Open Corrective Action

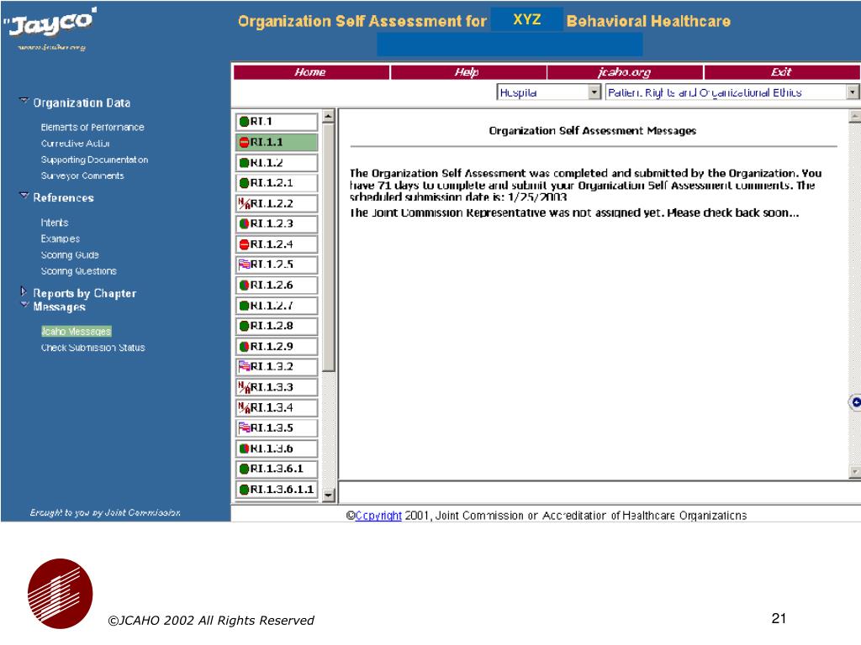coord(75,144)
